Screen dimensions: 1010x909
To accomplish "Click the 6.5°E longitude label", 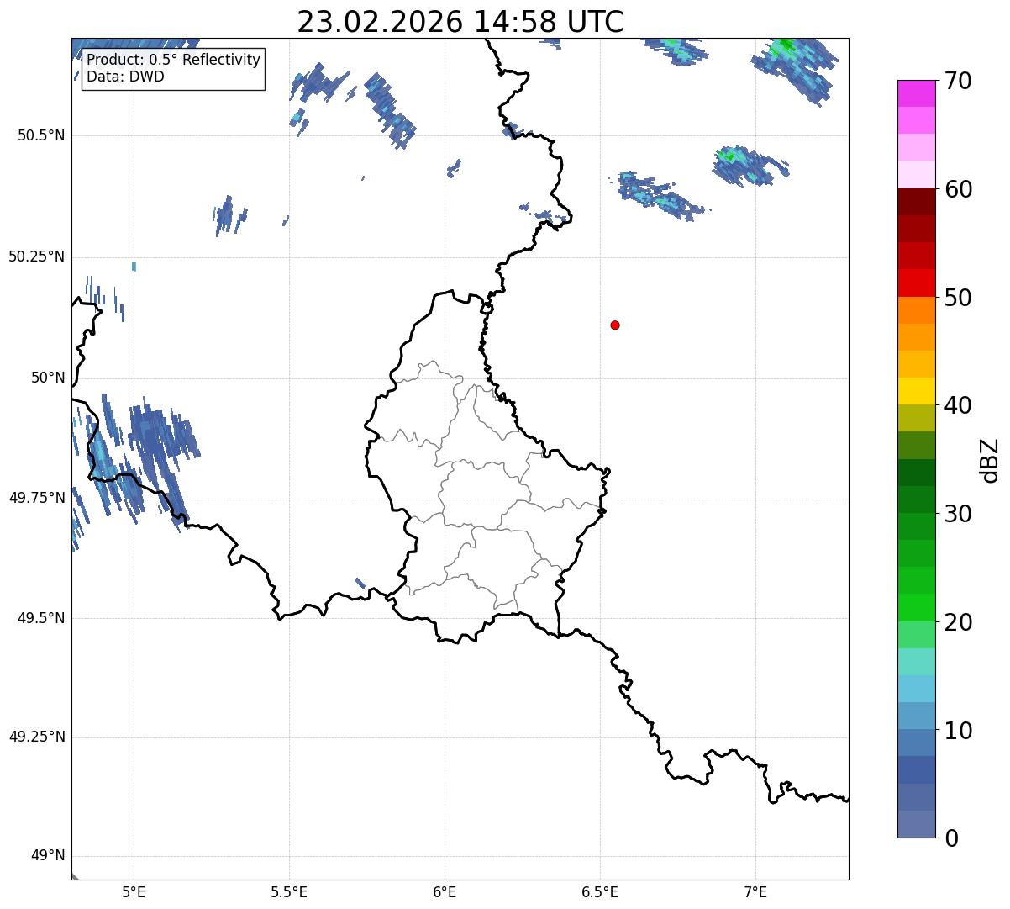I will tap(600, 891).
